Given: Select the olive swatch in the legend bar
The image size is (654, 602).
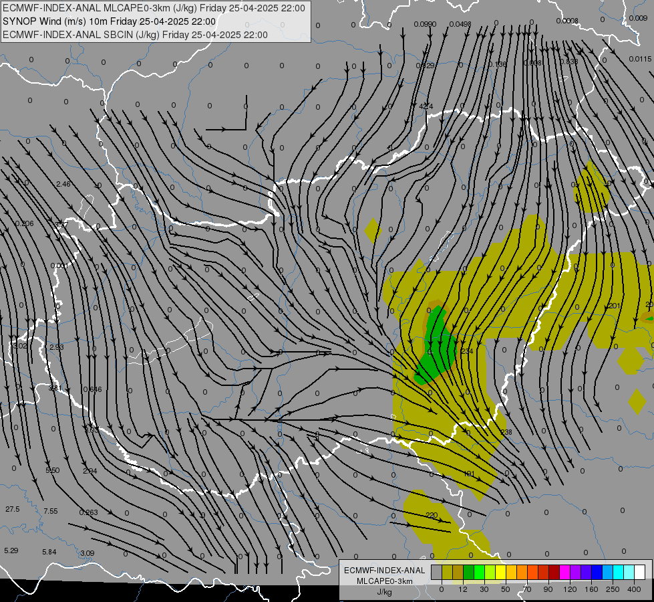Looking at the screenshot, I should click(447, 572).
